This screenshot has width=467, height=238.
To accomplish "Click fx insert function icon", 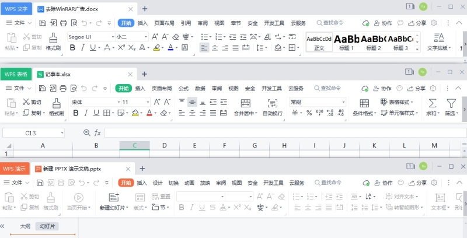I will [97, 132].
